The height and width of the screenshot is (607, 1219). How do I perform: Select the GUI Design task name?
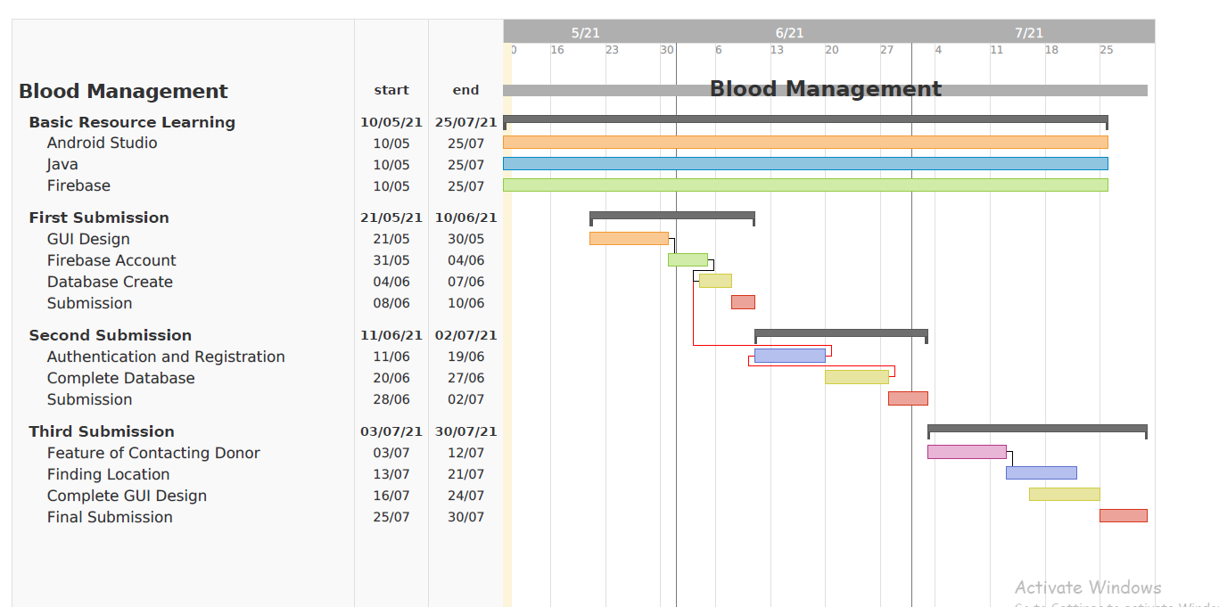[x=88, y=238]
